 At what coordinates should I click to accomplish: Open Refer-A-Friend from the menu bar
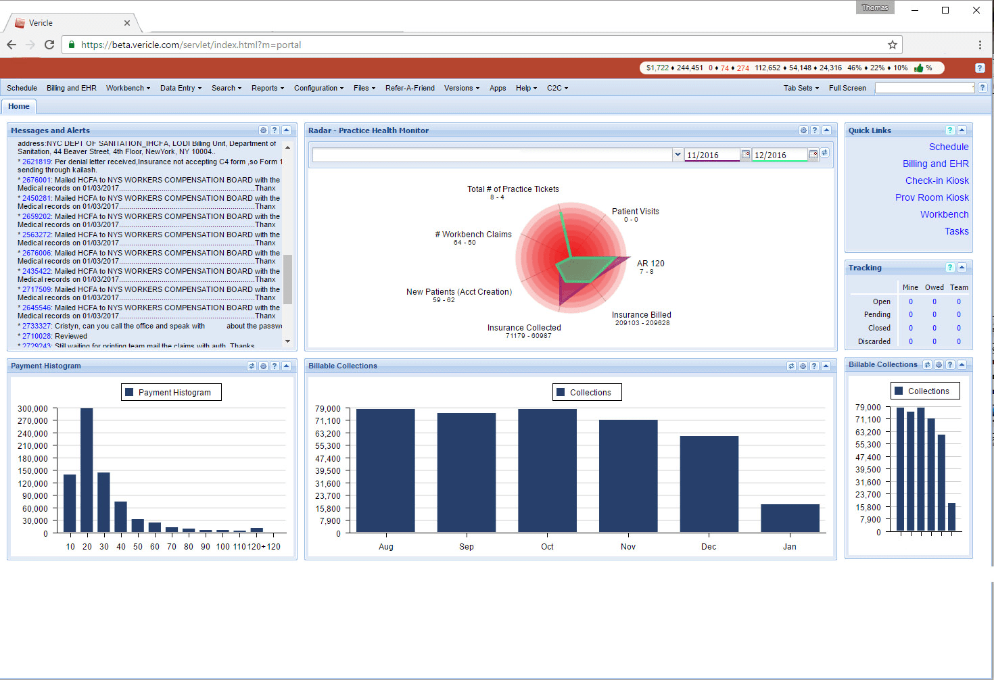(x=410, y=88)
